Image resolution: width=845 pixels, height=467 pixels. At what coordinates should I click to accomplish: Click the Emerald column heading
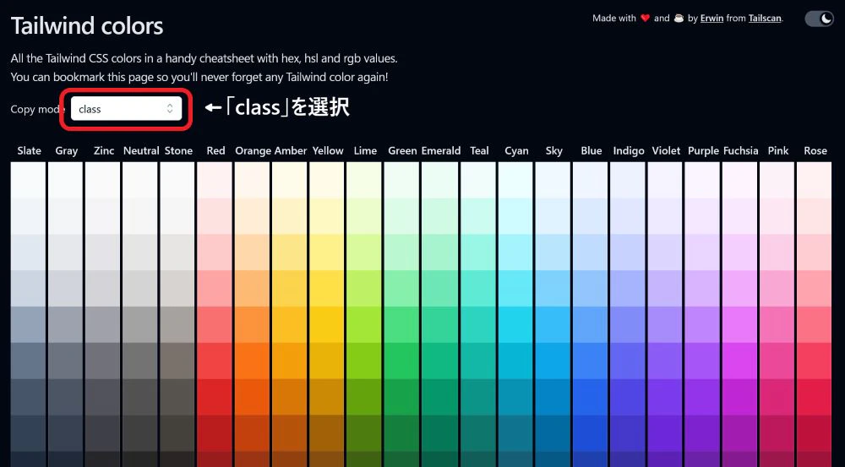(441, 151)
